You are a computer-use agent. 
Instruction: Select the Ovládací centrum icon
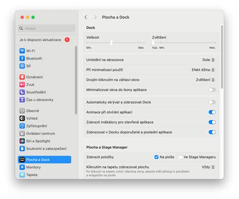[22, 134]
